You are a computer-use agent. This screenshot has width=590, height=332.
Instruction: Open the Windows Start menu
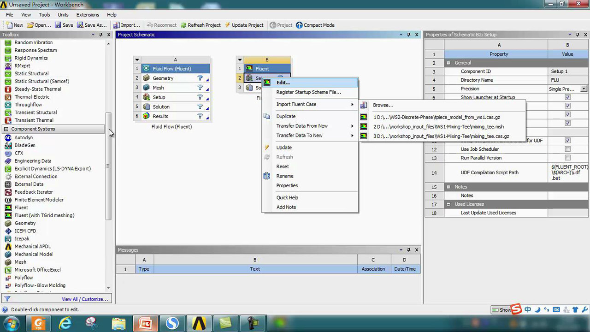(11, 323)
